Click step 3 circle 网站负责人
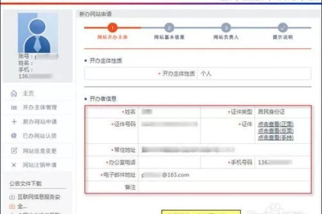The height and width of the screenshot is (214, 322). coord(226,28)
